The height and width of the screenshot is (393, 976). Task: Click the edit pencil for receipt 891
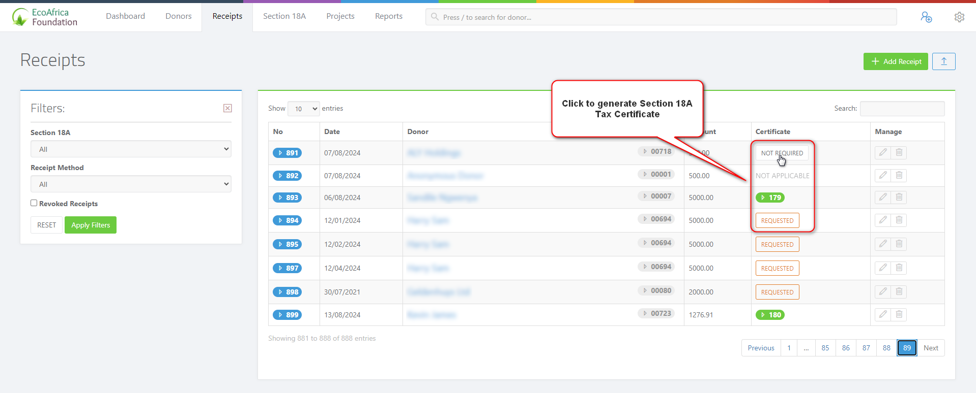(x=883, y=152)
